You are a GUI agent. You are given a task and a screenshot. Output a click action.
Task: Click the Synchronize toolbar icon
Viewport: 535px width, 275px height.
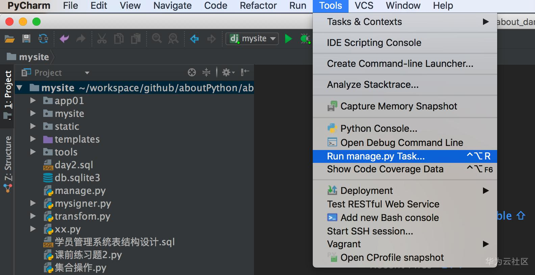point(43,39)
